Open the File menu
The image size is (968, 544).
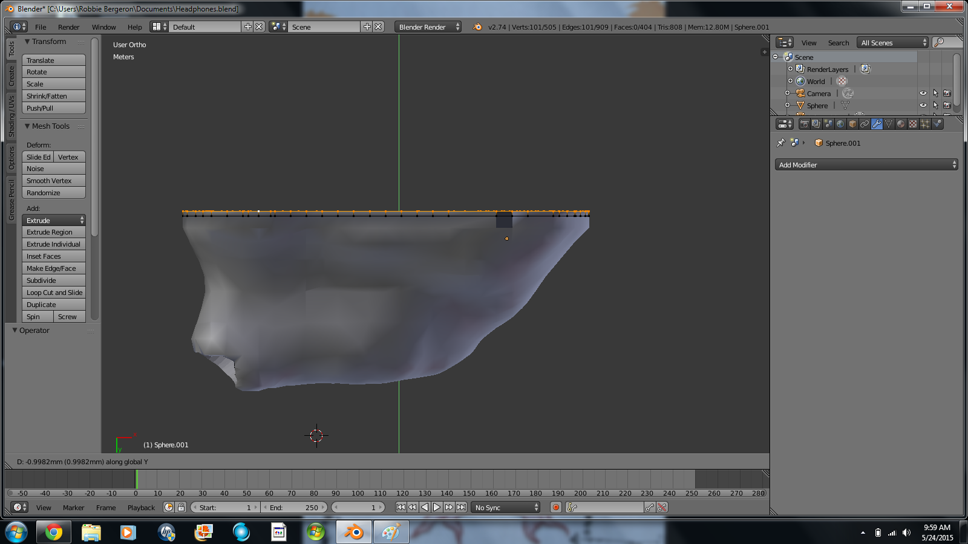tap(41, 27)
